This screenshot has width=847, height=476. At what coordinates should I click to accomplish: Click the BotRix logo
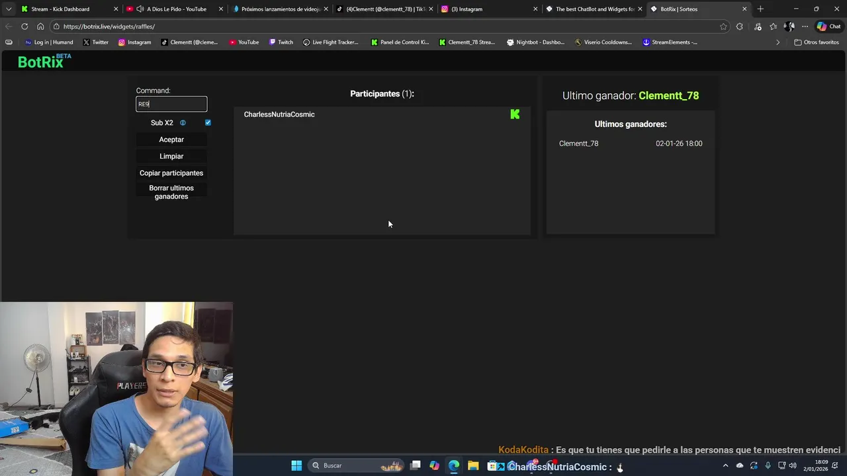pyautogui.click(x=44, y=61)
